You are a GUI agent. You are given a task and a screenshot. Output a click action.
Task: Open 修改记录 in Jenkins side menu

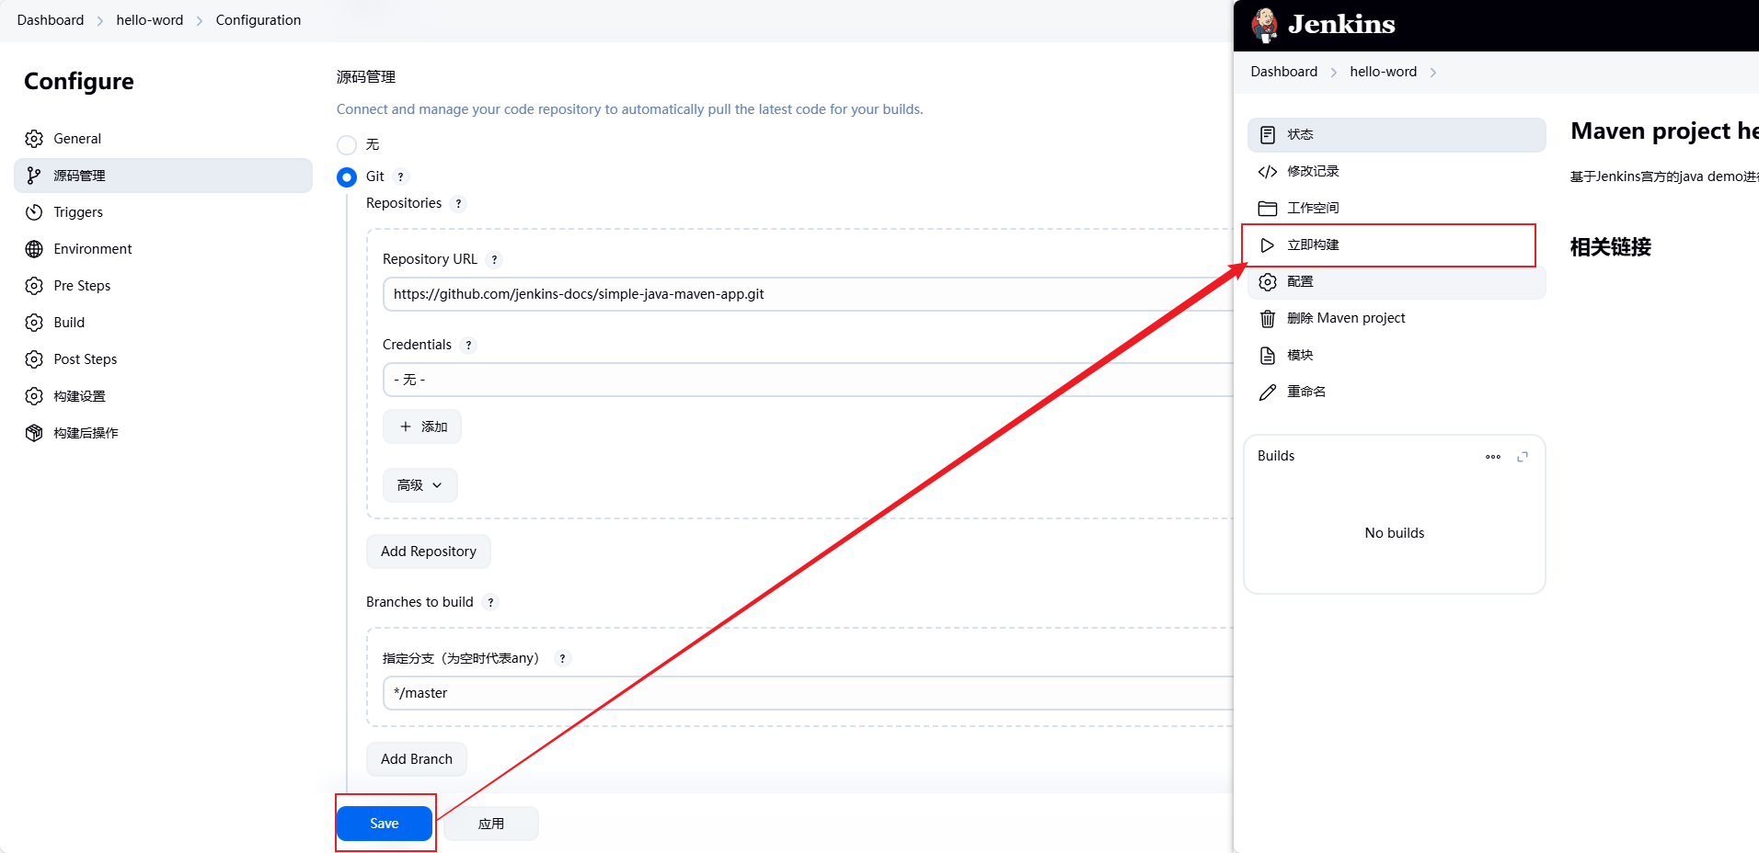1397,171
